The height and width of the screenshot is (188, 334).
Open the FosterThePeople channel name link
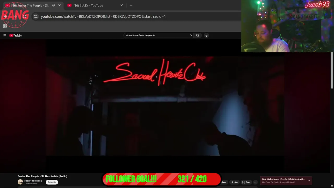(x=32, y=181)
